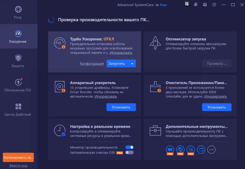This screenshot has width=245, height=169.
Task: Click the Настройка в реальном времени heading
Action: pyautogui.click(x=100, y=126)
